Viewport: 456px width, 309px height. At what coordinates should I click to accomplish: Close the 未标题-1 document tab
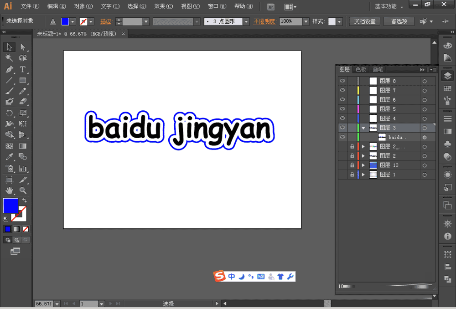point(123,34)
